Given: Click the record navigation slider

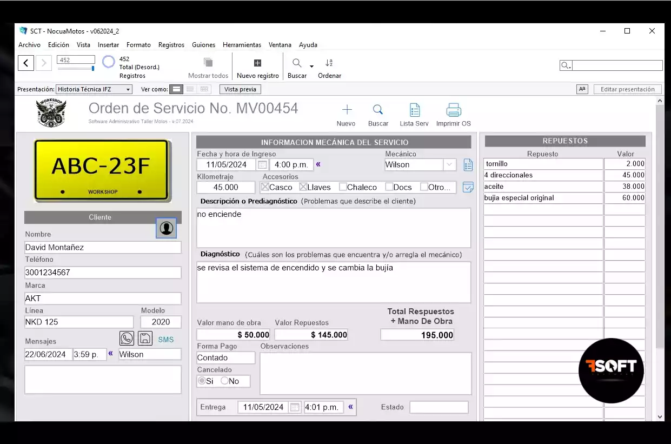Looking at the screenshot, I should [x=76, y=69].
